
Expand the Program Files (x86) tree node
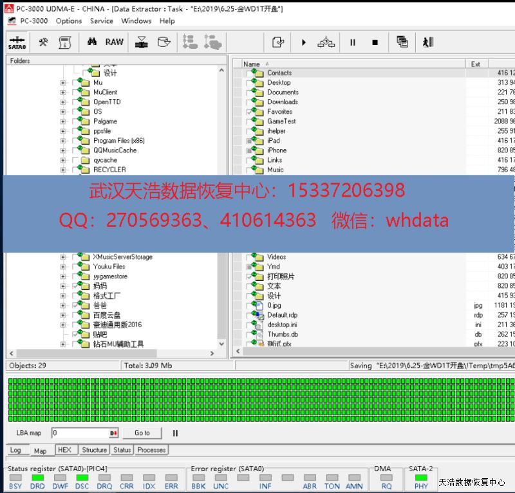click(63, 141)
